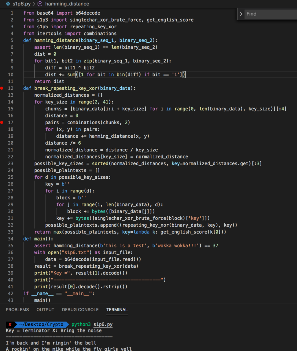This screenshot has width=297, height=351.
Task: Click 'def main():' definition
Action: pos(38,239)
